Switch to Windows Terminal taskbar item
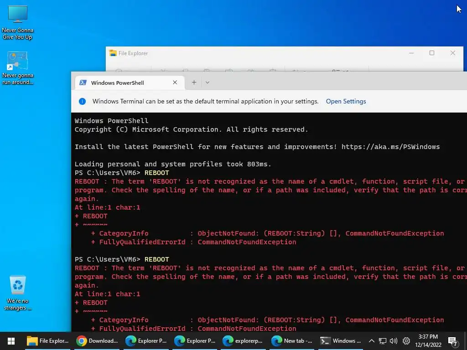Image resolution: width=467 pixels, height=350 pixels. pyautogui.click(x=341, y=341)
